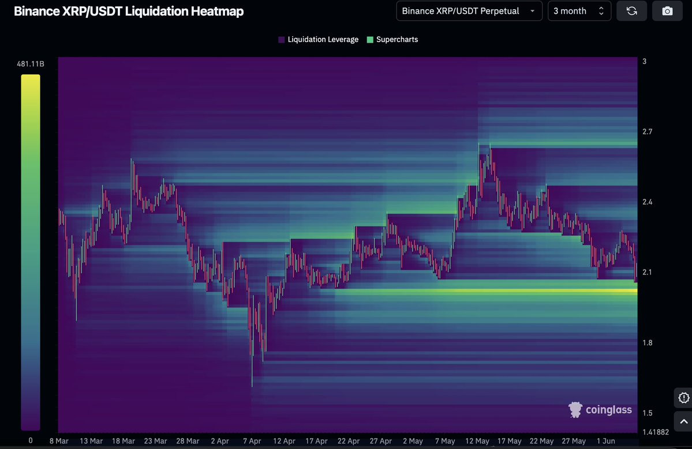
Task: Click the 481.11B scale maximum label
Action: point(31,64)
